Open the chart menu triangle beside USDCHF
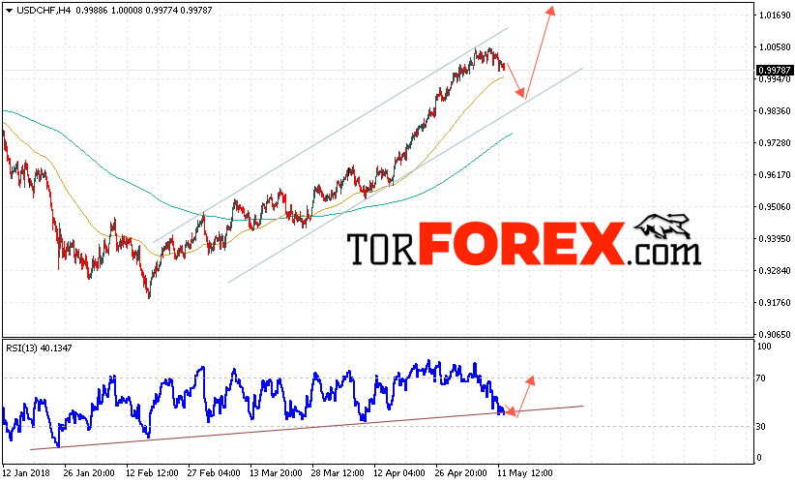Viewport: 795px width, 484px height. [x=9, y=10]
